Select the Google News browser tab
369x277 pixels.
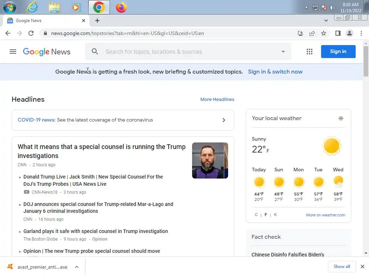click(46, 21)
